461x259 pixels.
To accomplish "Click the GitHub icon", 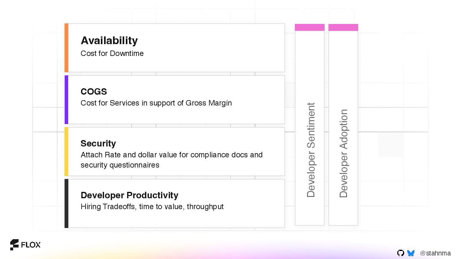I will click(400, 253).
